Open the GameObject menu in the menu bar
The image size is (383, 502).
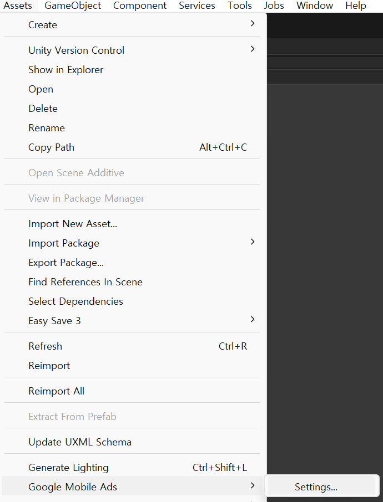(x=73, y=6)
